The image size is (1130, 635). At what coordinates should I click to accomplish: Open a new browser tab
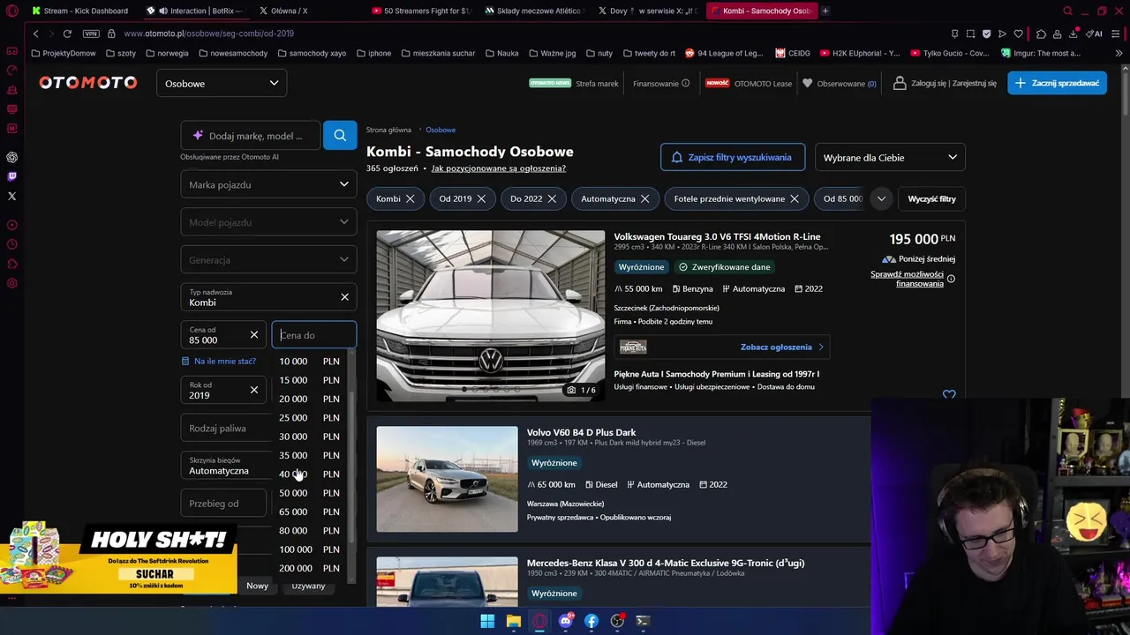825,11
